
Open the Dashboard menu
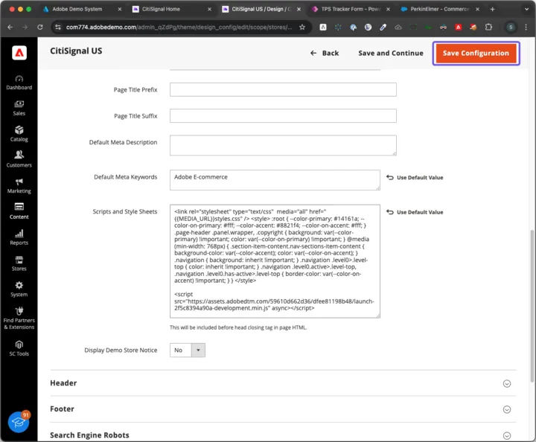[x=19, y=83]
